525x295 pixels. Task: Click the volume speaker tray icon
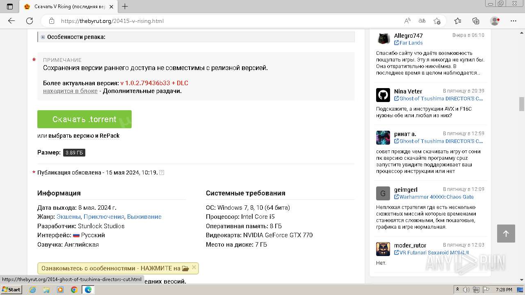(x=466, y=290)
